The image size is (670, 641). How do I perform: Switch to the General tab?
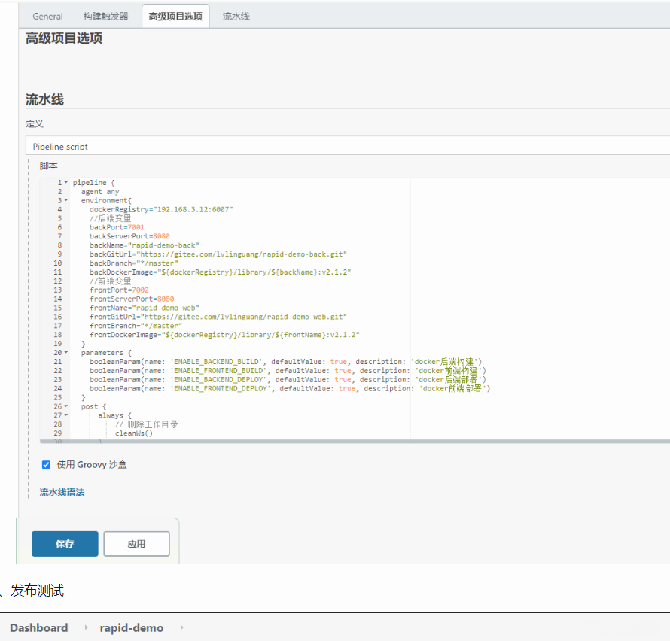click(47, 17)
